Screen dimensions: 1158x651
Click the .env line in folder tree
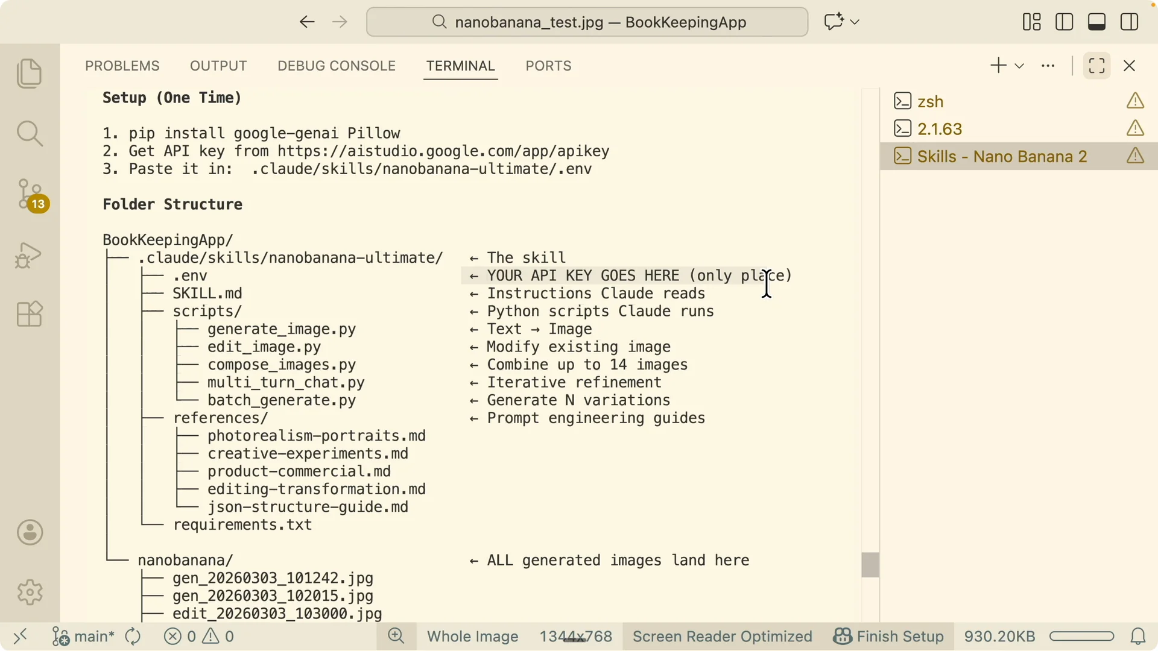pos(190,276)
